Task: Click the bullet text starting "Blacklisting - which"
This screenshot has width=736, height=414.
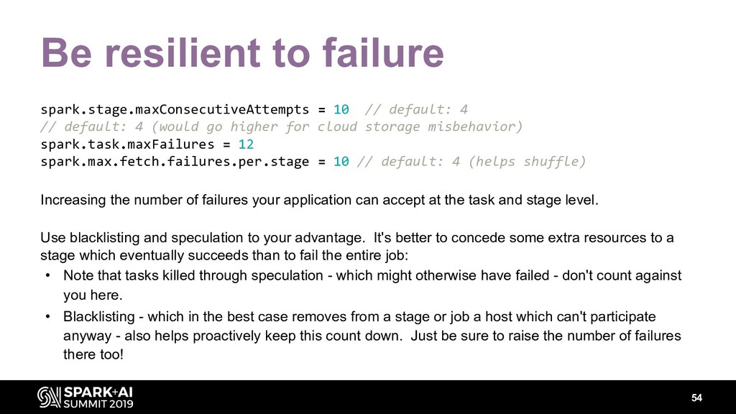Action: [372, 335]
